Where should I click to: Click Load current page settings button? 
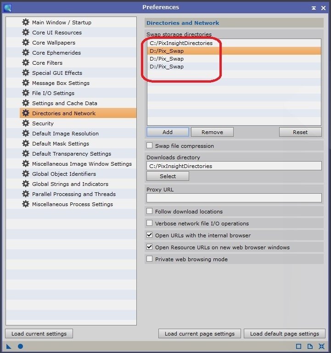click(200, 334)
